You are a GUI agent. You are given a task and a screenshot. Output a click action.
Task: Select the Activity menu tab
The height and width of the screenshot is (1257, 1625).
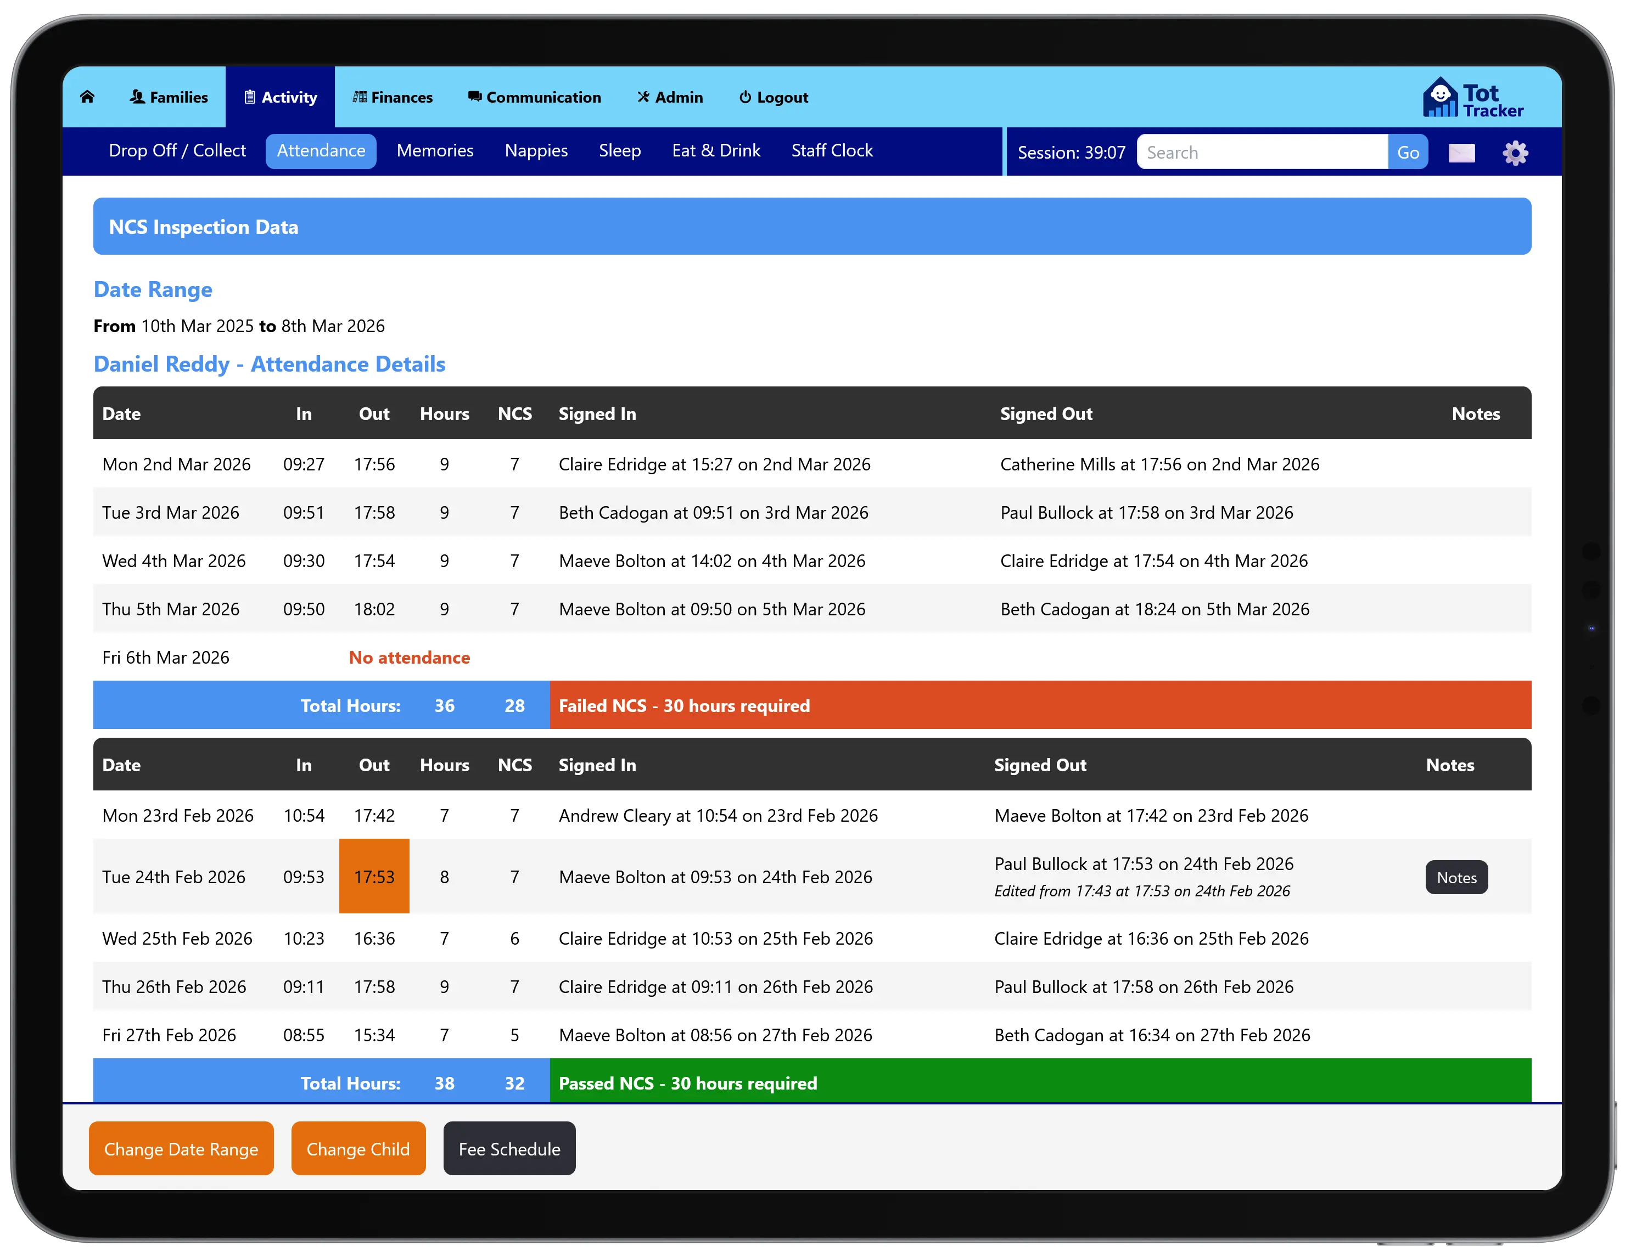[281, 97]
